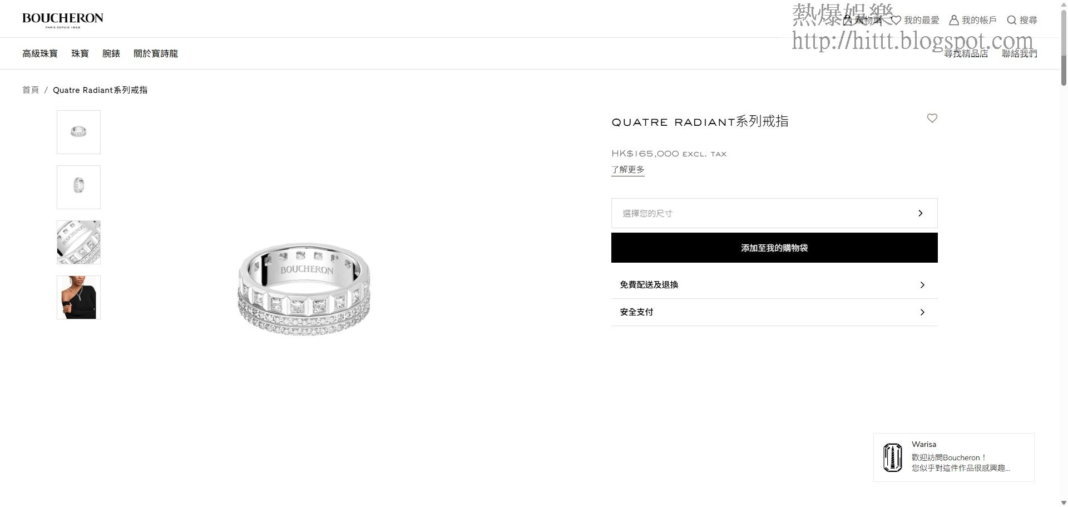Screen dimensions: 1068x507
Task: Select the first ring thumbnail
Action: [78, 132]
